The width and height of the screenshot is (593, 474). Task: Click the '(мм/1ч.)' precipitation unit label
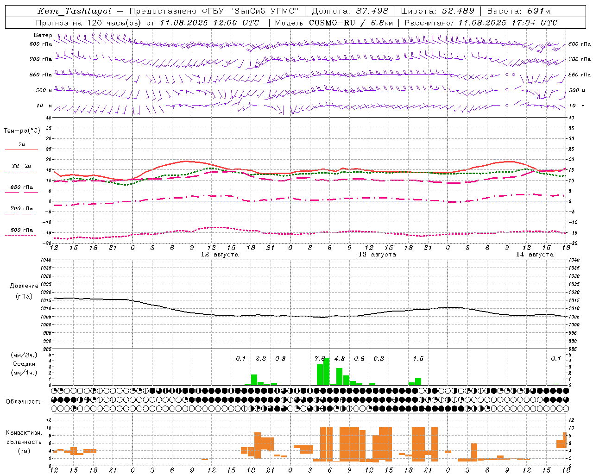click(24, 373)
